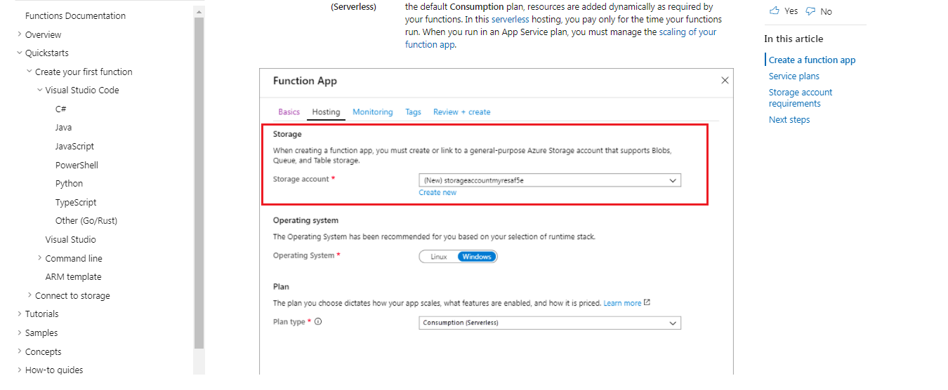Jump to Create a function app section
Image resolution: width=948 pixels, height=390 pixels.
click(x=812, y=60)
